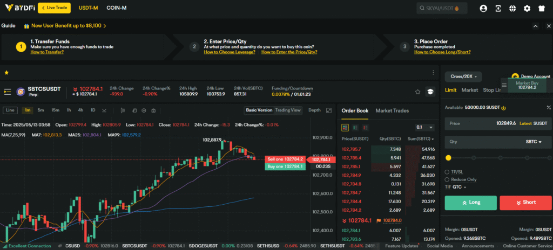Take a chart snapshot with camera icon
Viewport: 553px width, 250px height.
(153, 110)
